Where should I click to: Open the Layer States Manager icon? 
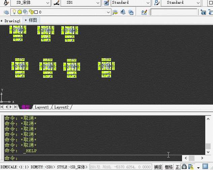click(x=131, y=12)
